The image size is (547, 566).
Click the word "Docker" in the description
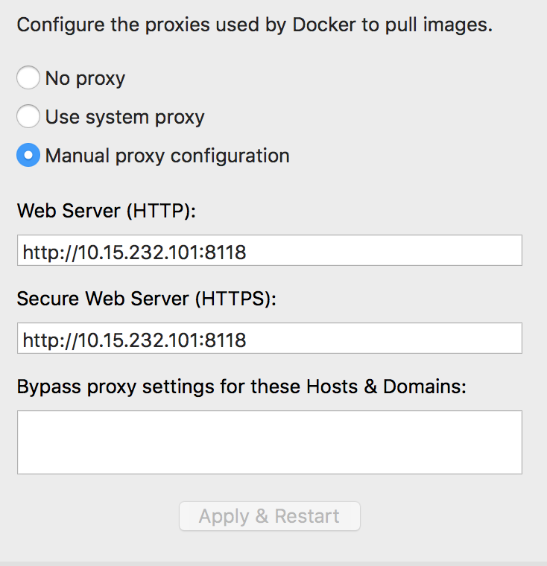click(x=324, y=25)
